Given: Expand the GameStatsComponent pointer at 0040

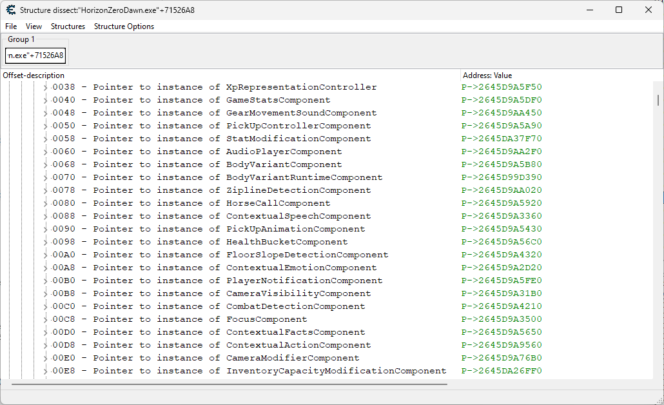Looking at the screenshot, I should (x=45, y=100).
